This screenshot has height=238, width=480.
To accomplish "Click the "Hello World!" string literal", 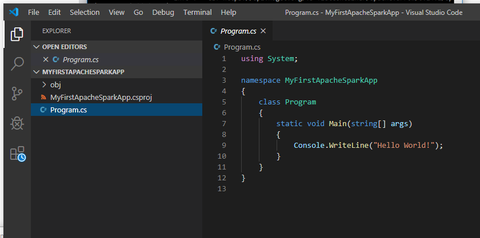I will 403,146.
